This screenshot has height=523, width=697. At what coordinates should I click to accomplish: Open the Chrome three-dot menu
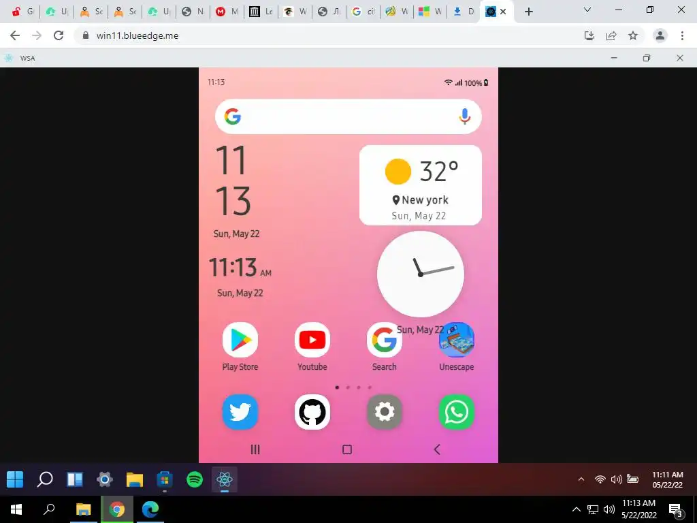(682, 35)
